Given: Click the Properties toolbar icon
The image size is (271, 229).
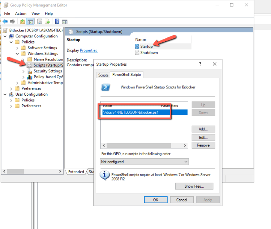Looking at the screenshot, I should pos(40,22).
